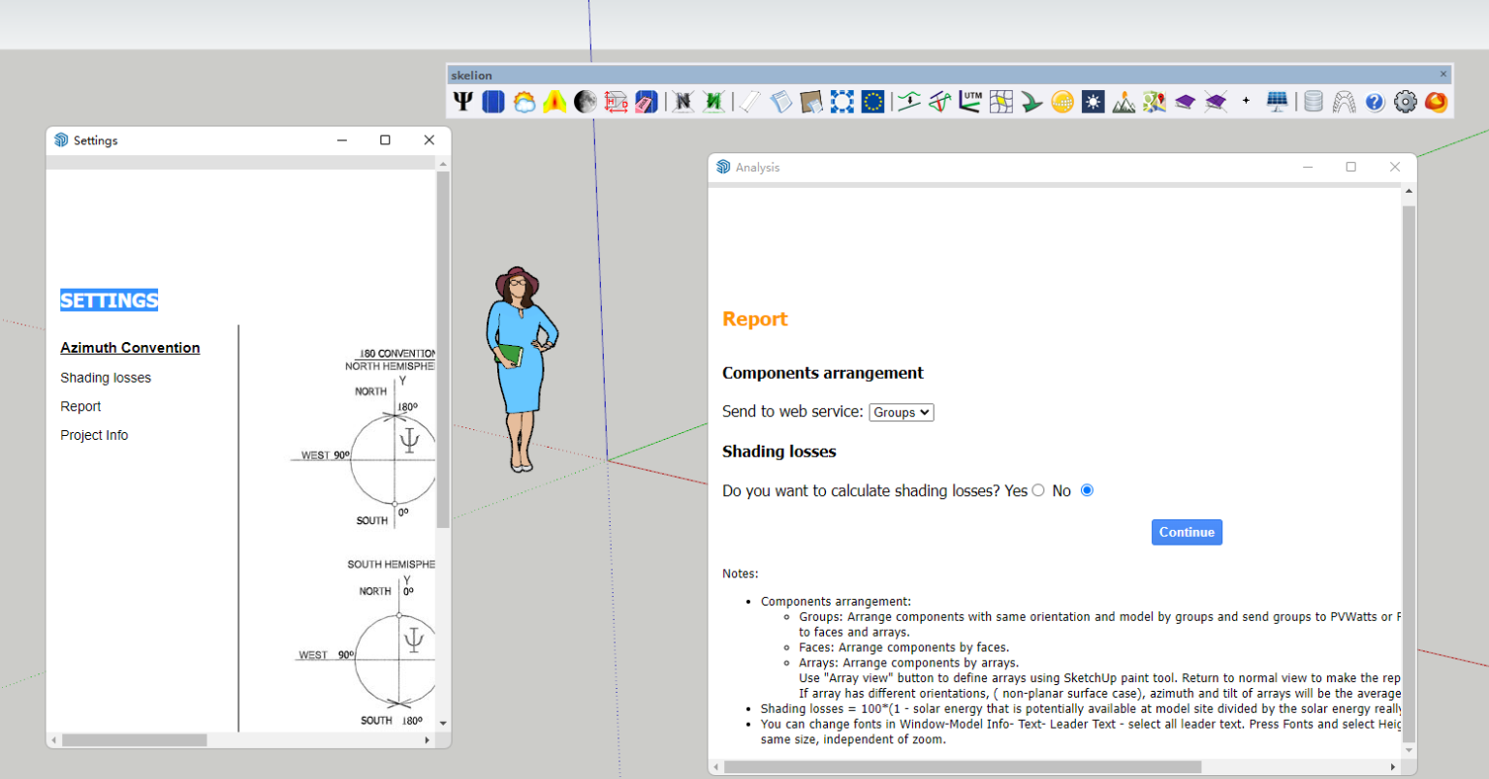Select the Skelion psi tool icon
The image size is (1489, 779).
(x=462, y=101)
